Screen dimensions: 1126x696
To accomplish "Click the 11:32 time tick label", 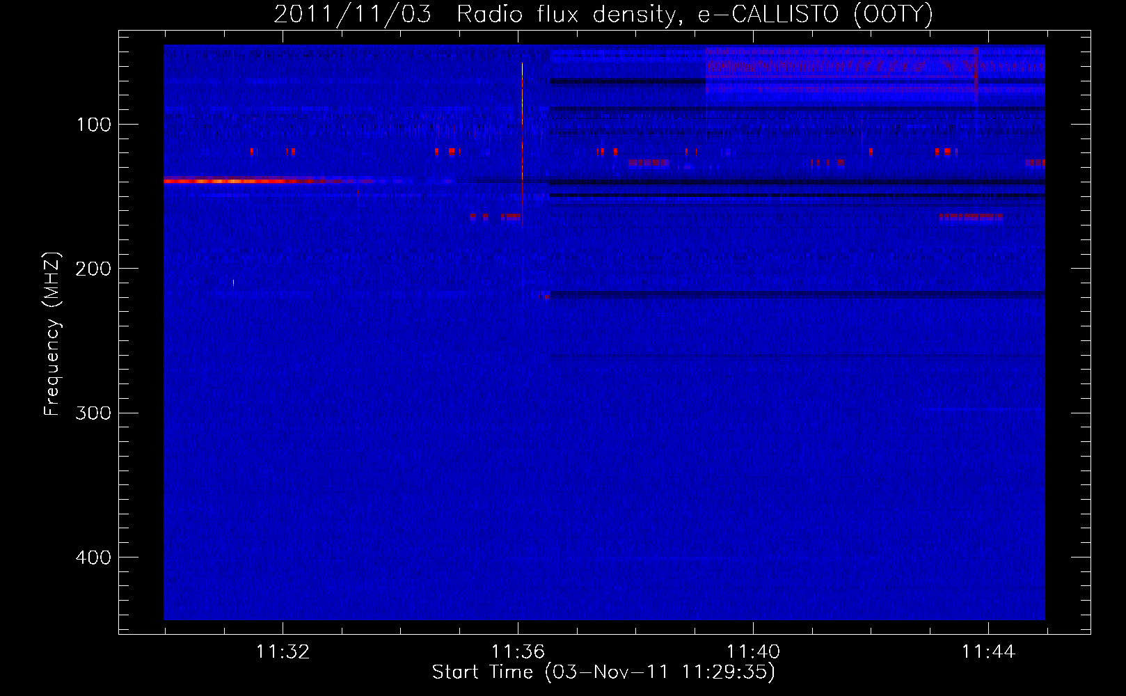I will tap(283, 651).
